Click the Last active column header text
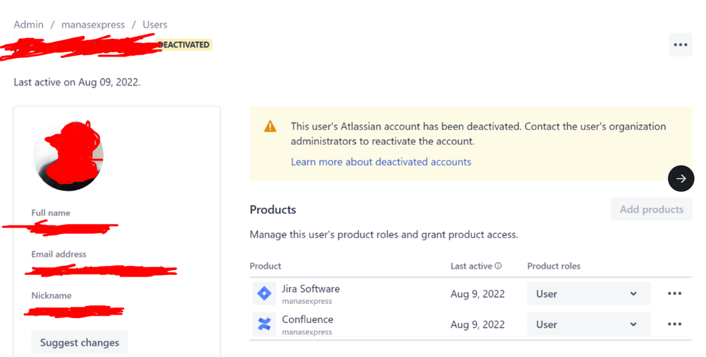The height and width of the screenshot is (357, 706). tap(471, 266)
